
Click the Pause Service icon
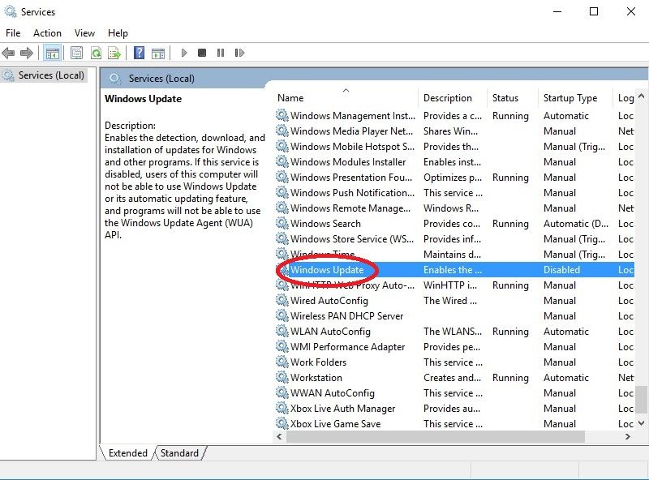(221, 53)
